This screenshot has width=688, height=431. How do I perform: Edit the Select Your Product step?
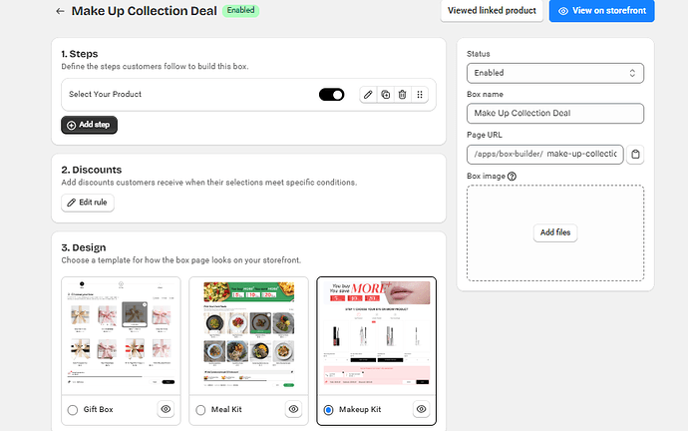coord(368,95)
